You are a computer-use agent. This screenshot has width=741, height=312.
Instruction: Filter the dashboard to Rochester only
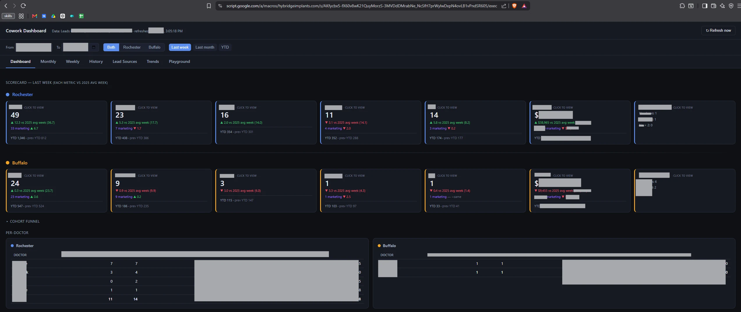point(132,47)
